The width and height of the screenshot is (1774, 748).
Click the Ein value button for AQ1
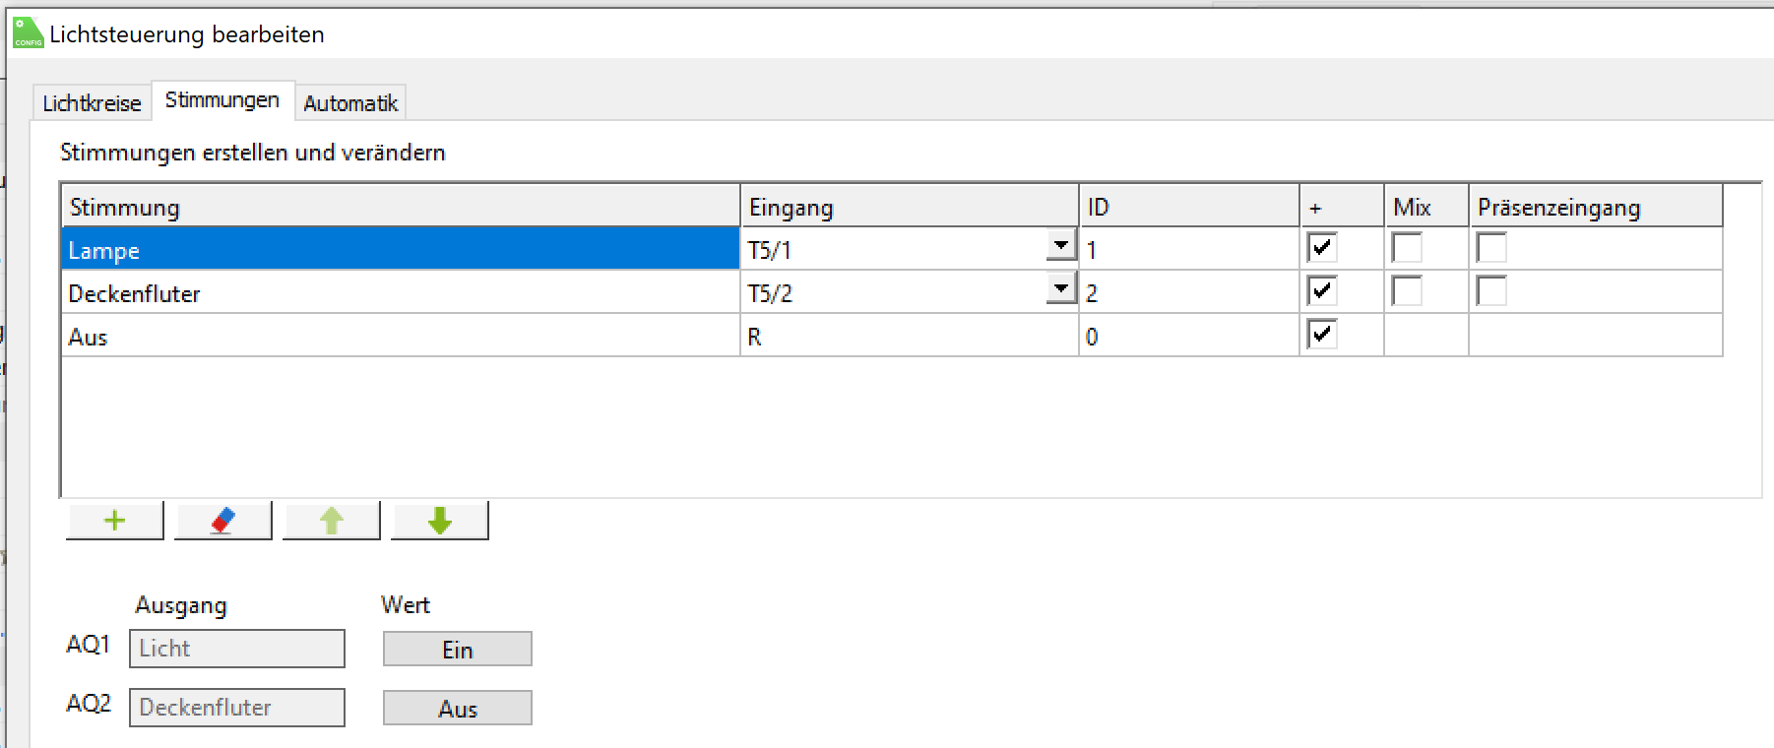pos(458,650)
